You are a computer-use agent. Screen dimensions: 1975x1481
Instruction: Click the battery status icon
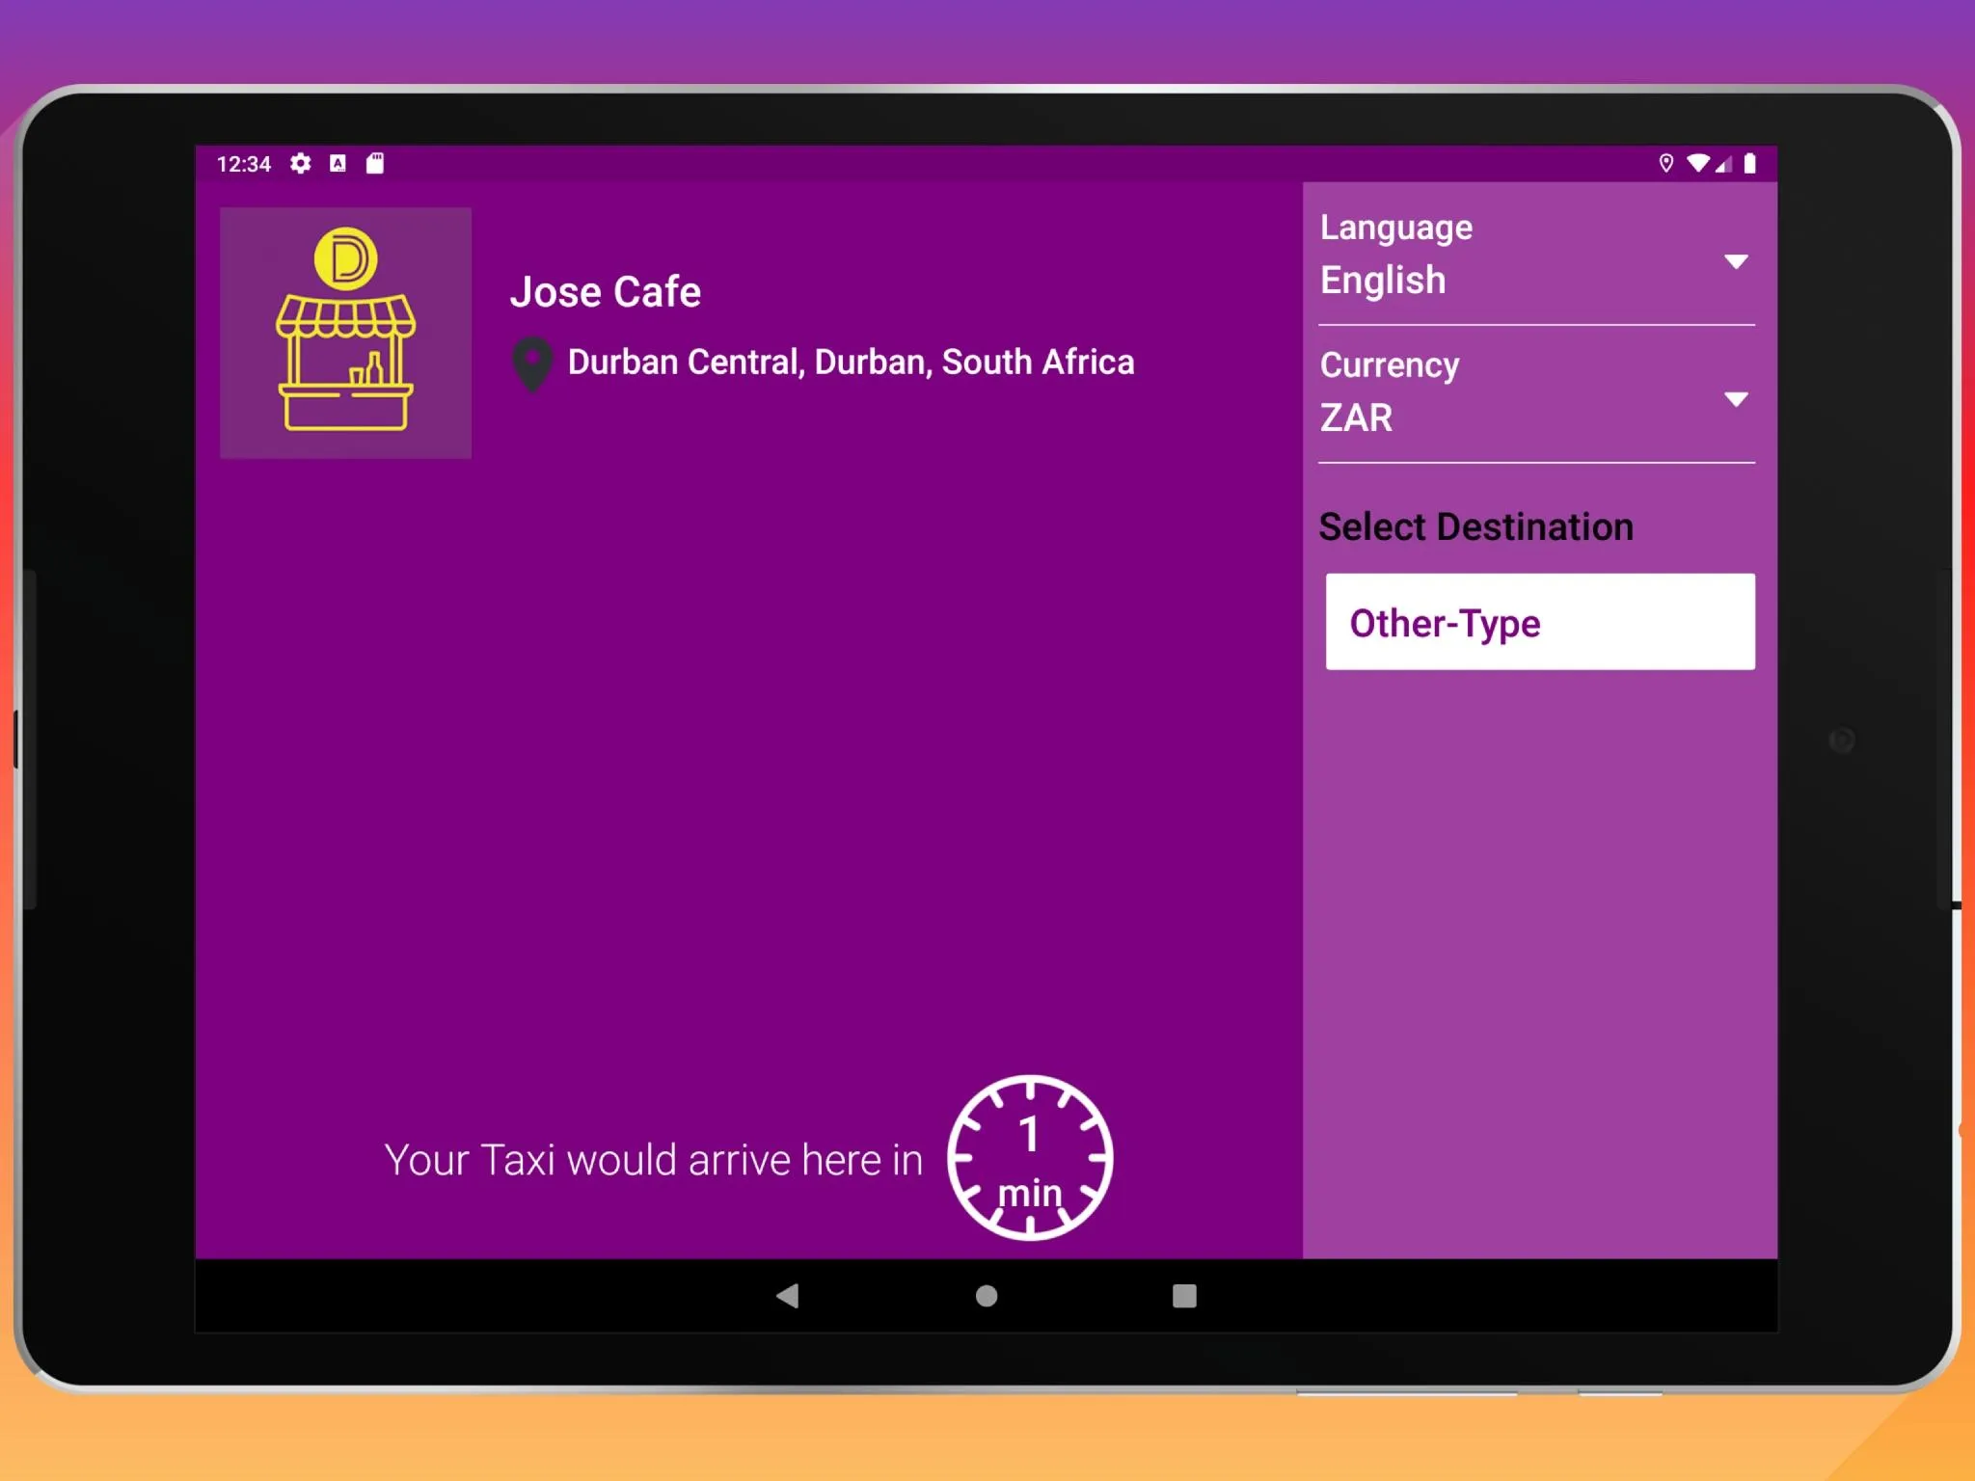click(x=1749, y=163)
